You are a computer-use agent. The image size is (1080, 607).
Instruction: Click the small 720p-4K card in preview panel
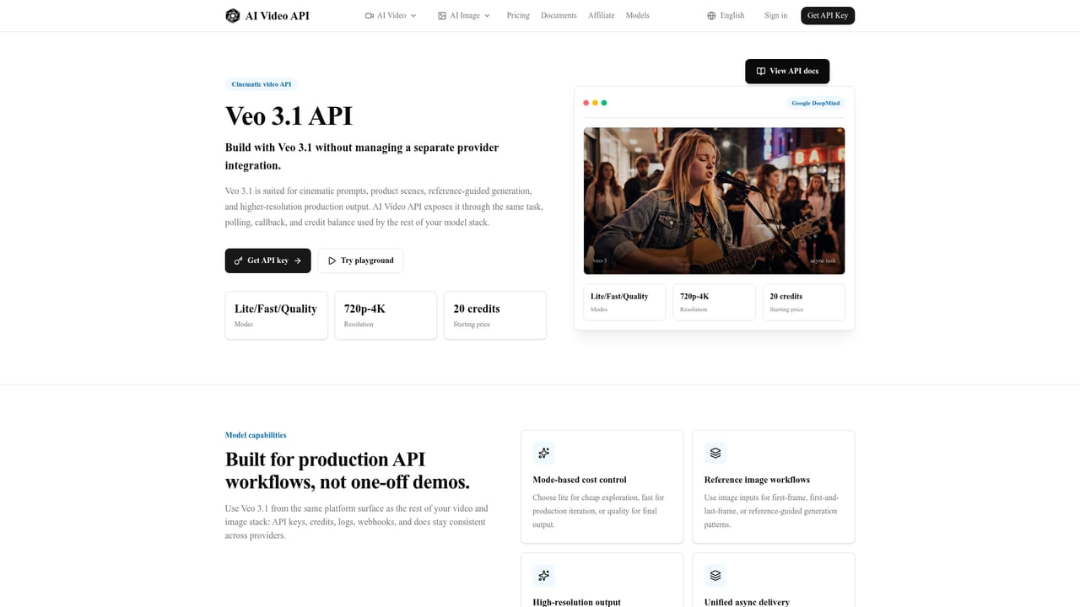point(714,302)
